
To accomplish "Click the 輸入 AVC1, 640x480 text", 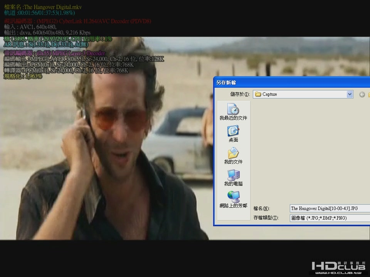I will (x=30, y=27).
